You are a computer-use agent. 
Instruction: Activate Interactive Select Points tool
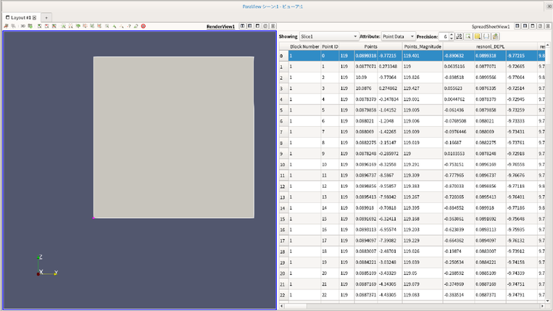tap(121, 26)
